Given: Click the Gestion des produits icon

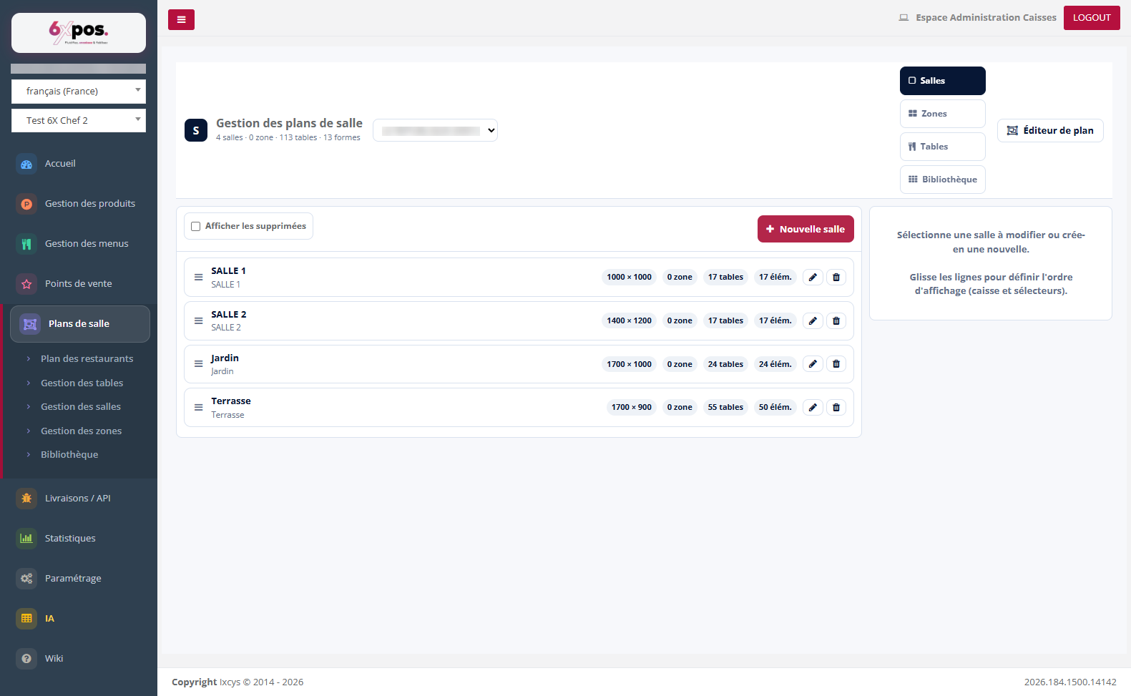Looking at the screenshot, I should tap(26, 204).
